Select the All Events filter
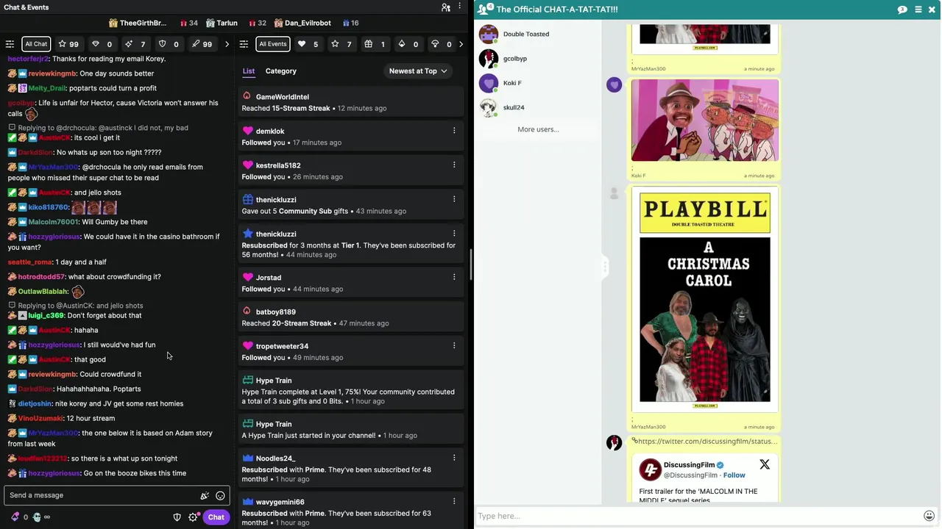This screenshot has height=529, width=942. point(272,44)
